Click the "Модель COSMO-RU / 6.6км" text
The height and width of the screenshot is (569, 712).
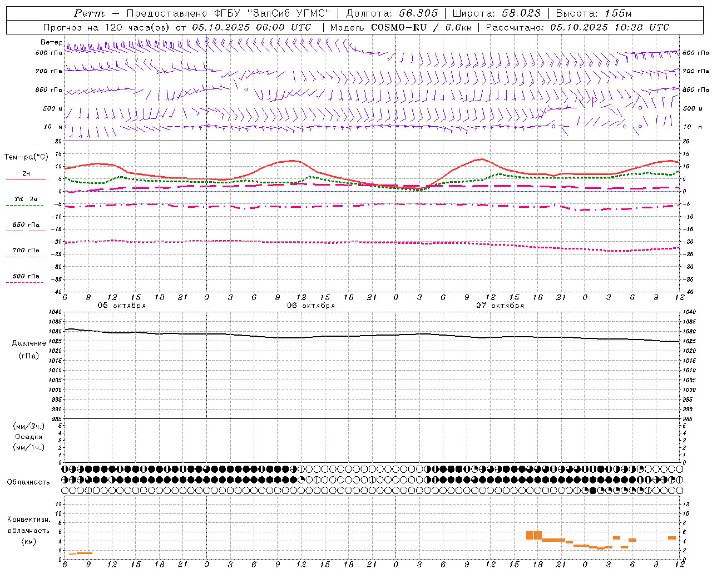point(401,27)
